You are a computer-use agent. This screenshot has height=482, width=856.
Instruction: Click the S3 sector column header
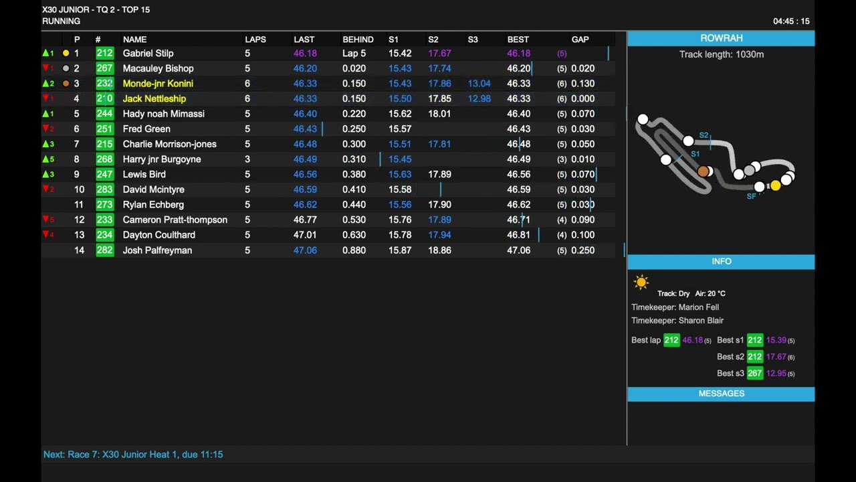point(473,39)
